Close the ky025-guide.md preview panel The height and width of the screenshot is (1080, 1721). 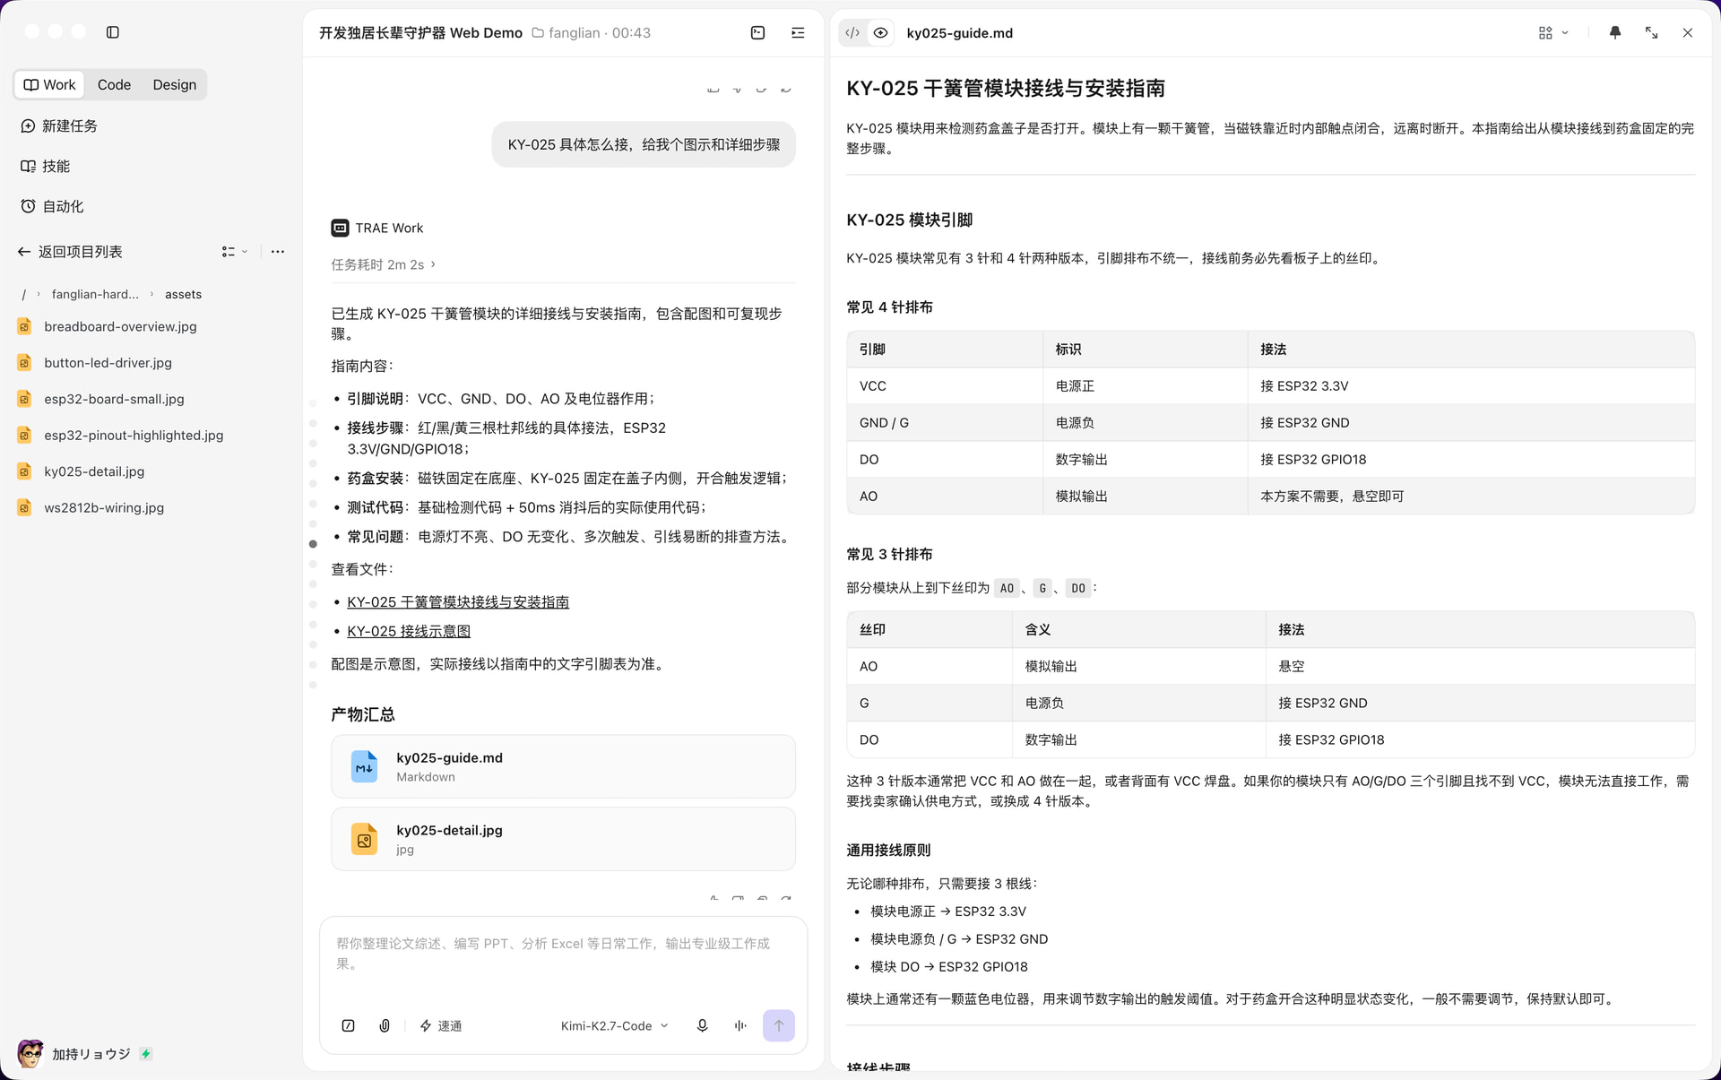[x=1688, y=33]
